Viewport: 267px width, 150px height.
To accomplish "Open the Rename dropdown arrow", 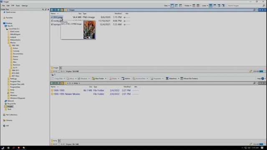I will (89, 79).
